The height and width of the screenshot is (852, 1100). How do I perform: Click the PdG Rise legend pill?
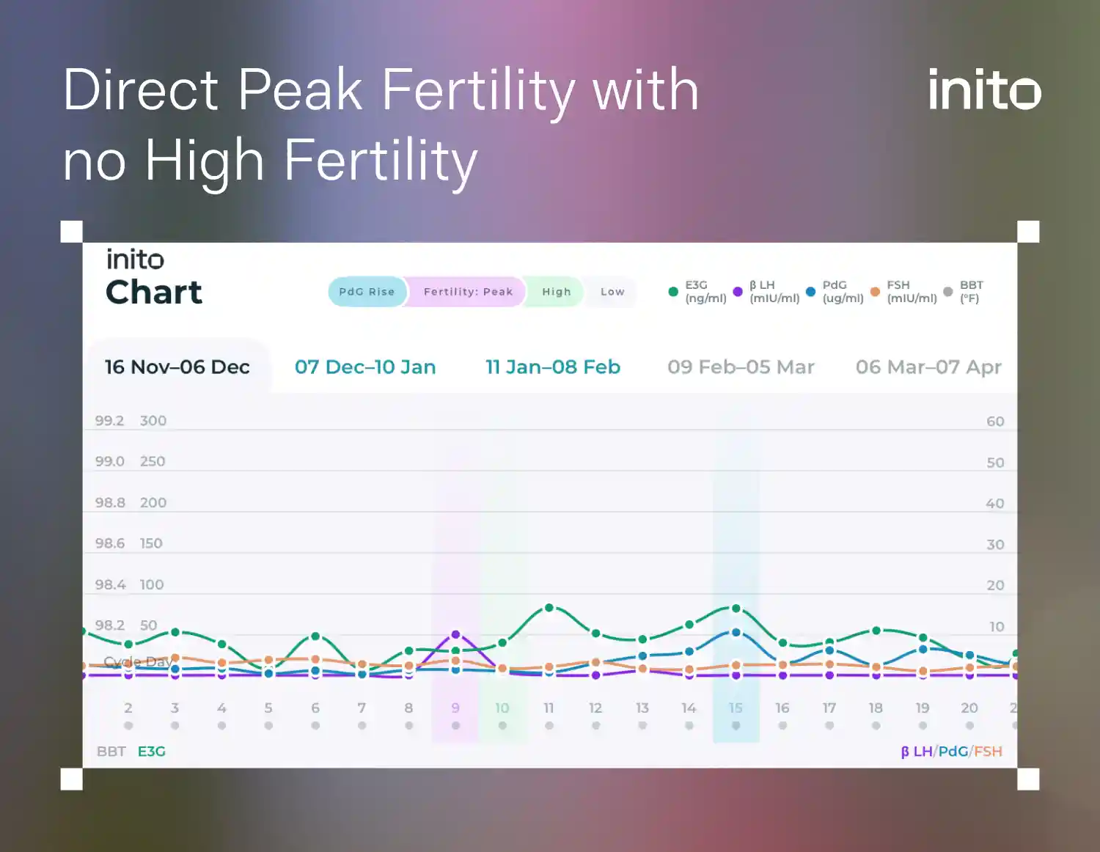[x=367, y=292]
